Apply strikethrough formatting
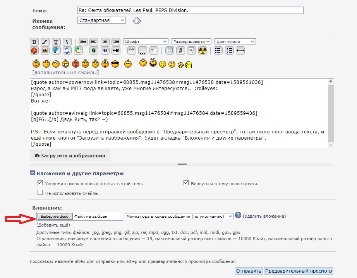This screenshot has width=357, height=278. 67,42
